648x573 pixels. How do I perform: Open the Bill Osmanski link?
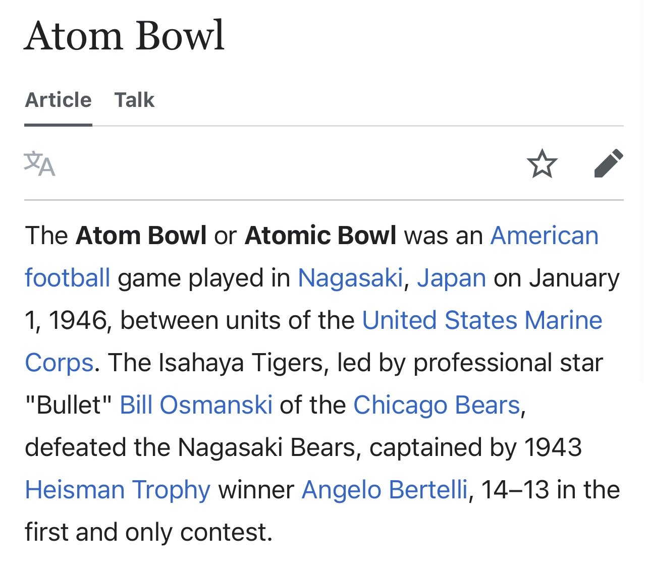click(196, 405)
